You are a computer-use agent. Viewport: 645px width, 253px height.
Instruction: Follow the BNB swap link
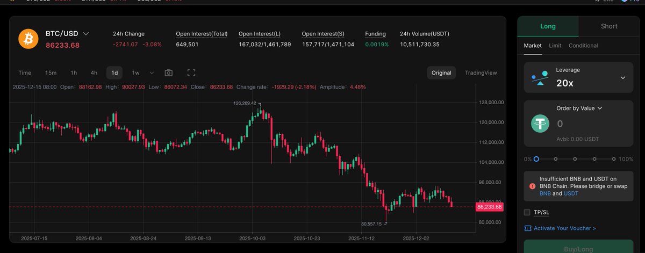pos(545,193)
